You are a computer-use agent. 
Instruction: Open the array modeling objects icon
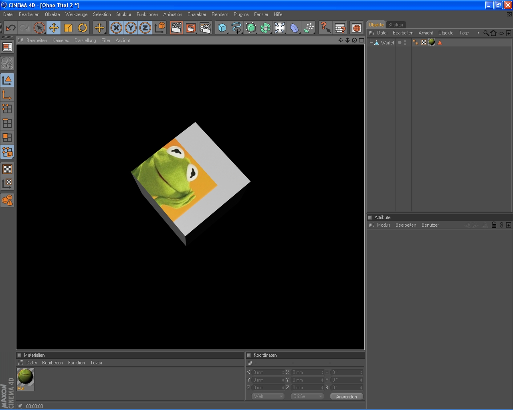click(x=265, y=28)
